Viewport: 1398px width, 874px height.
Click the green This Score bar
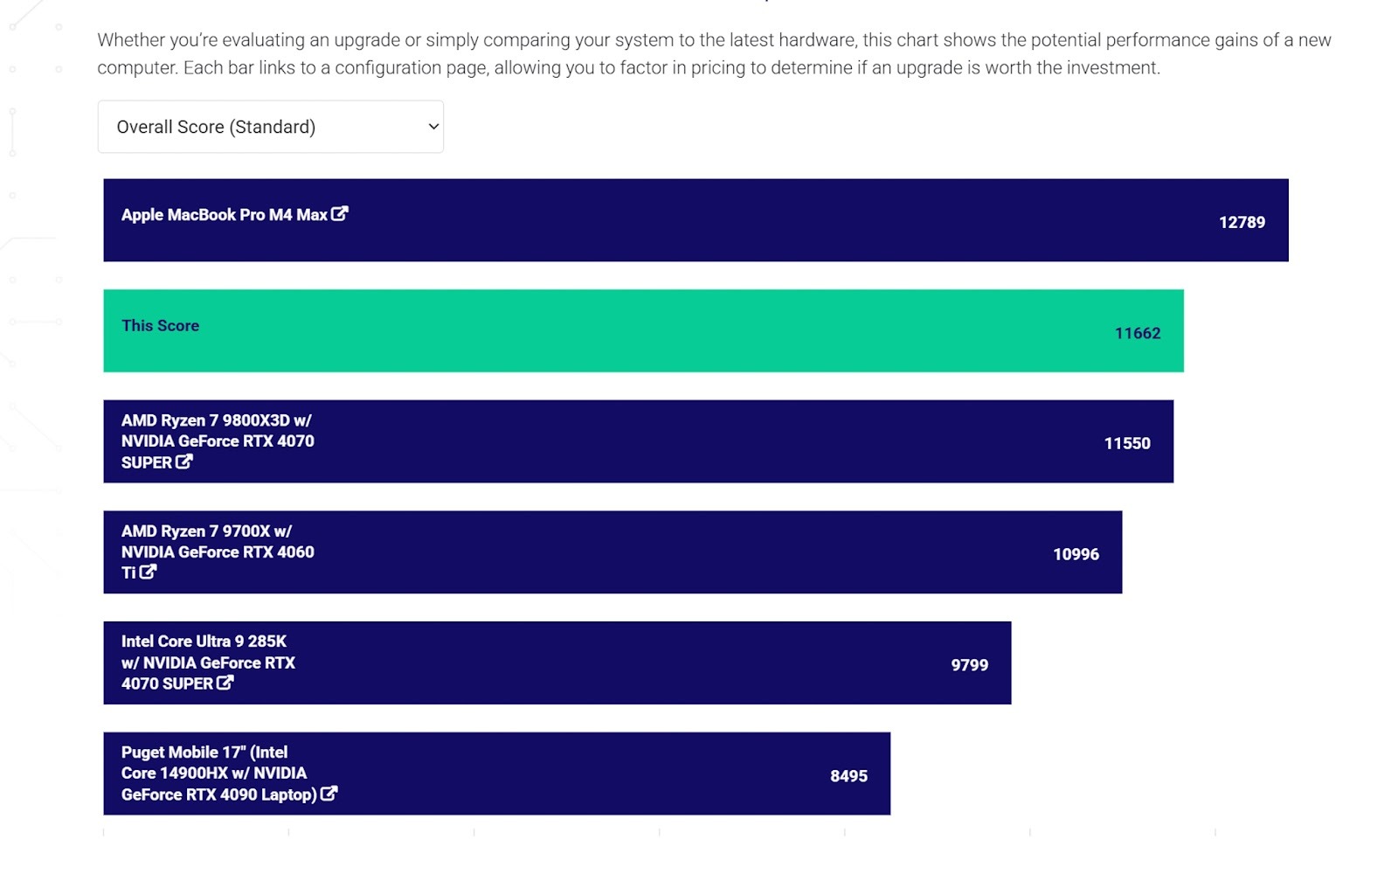(x=643, y=330)
